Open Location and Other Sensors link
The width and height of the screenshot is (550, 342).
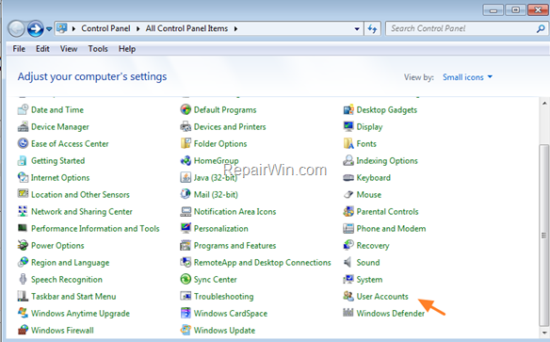click(80, 195)
